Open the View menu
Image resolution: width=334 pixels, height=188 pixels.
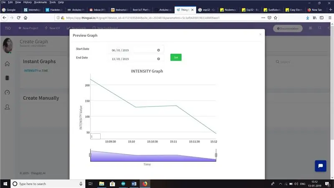[18, 2]
